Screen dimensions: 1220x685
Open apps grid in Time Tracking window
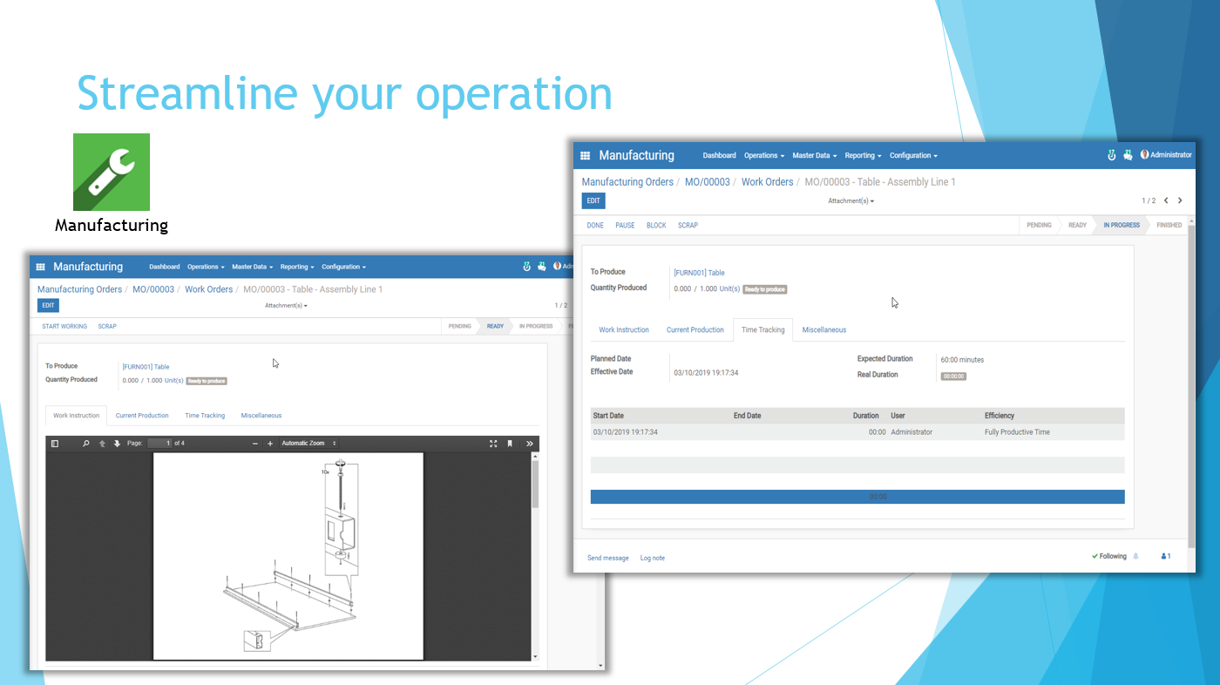(x=586, y=155)
